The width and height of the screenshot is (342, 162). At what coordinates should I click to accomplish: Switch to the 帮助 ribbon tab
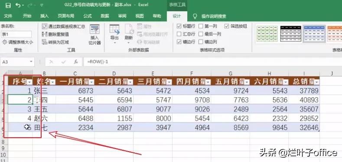(x=157, y=16)
